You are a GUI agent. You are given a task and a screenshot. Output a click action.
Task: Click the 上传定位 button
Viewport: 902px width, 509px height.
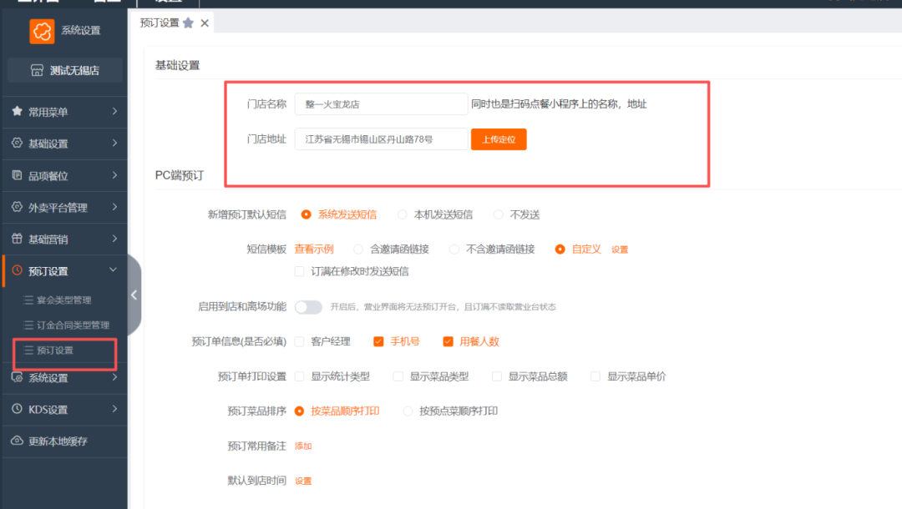[x=499, y=139]
